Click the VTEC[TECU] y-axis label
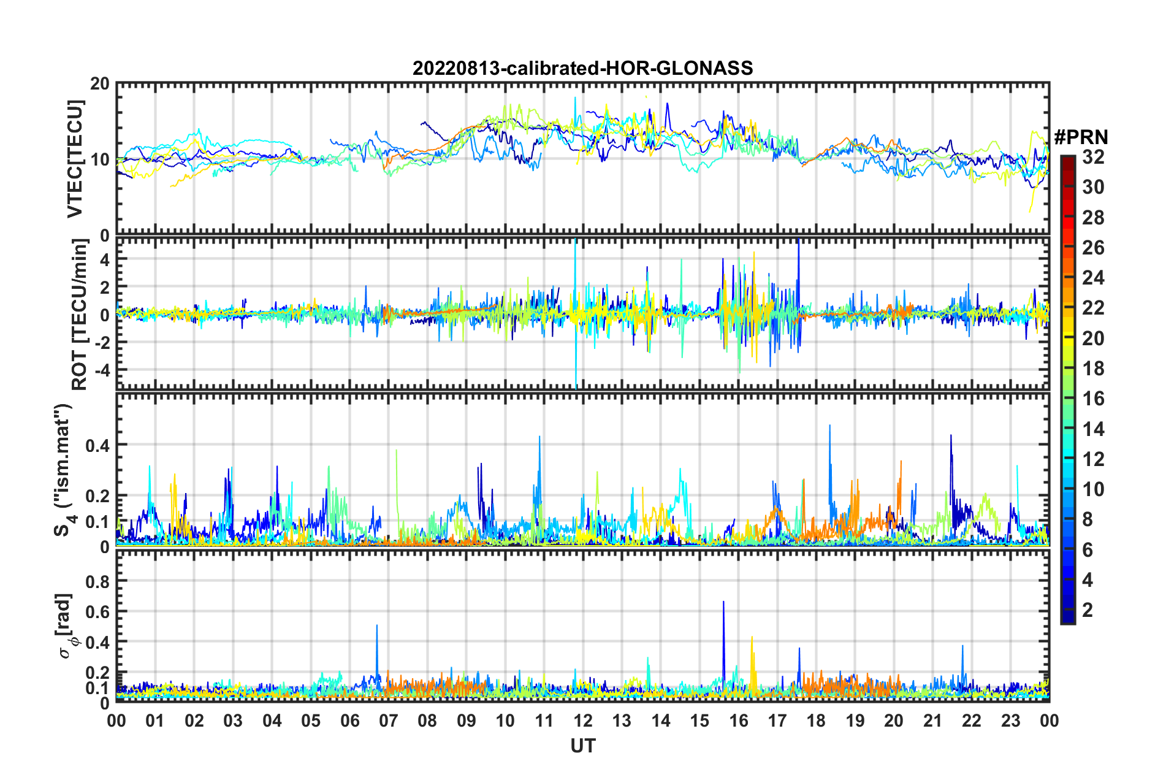This screenshot has width=1166, height=780. [75, 159]
